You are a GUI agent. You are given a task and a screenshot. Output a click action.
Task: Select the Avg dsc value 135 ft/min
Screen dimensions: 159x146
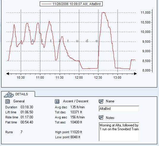point(77,107)
